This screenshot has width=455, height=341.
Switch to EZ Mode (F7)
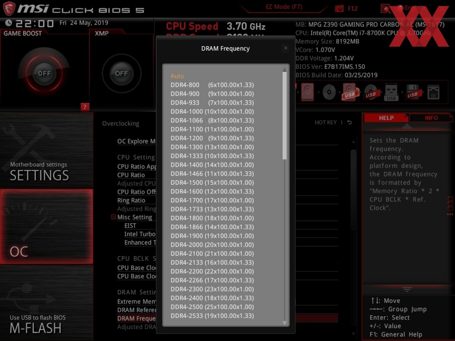point(284,7)
